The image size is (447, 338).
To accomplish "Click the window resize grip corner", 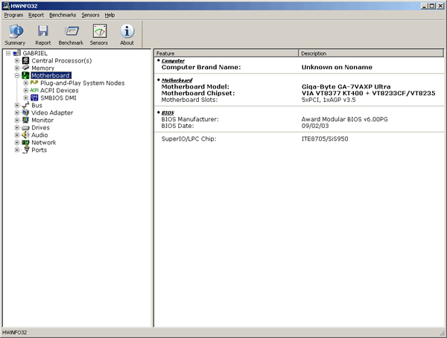I will point(443,333).
